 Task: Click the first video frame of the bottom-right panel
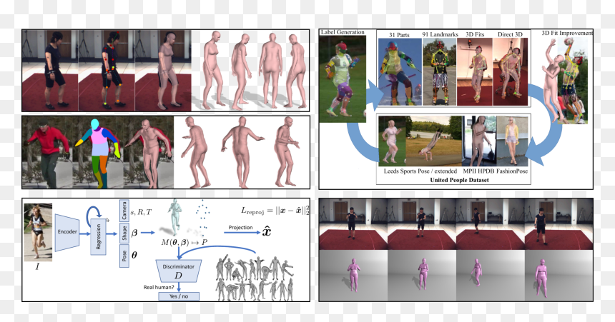353,224
